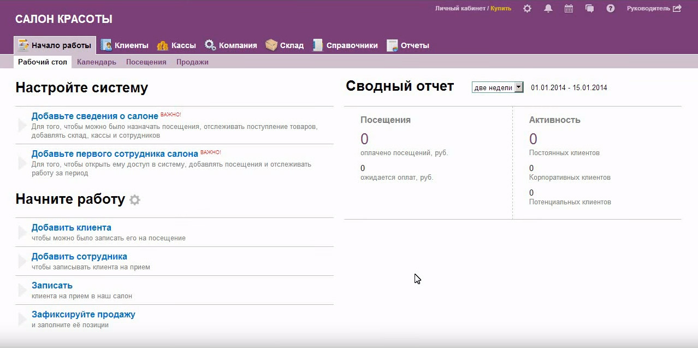Click the settings gear icon in header
The height and width of the screenshot is (348, 698).
tap(527, 9)
